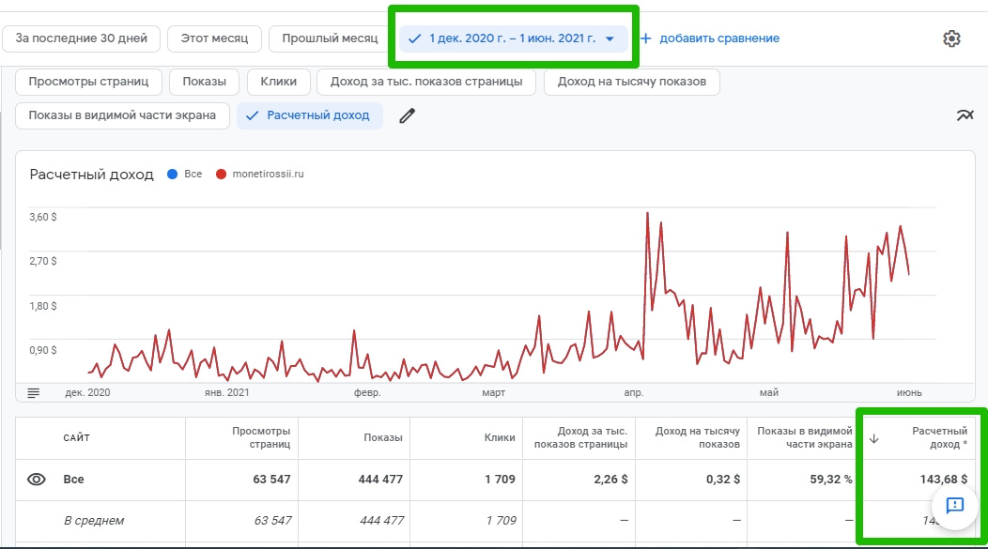This screenshot has width=988, height=549.
Task: Click the добавить сравнение link
Action: tap(718, 38)
